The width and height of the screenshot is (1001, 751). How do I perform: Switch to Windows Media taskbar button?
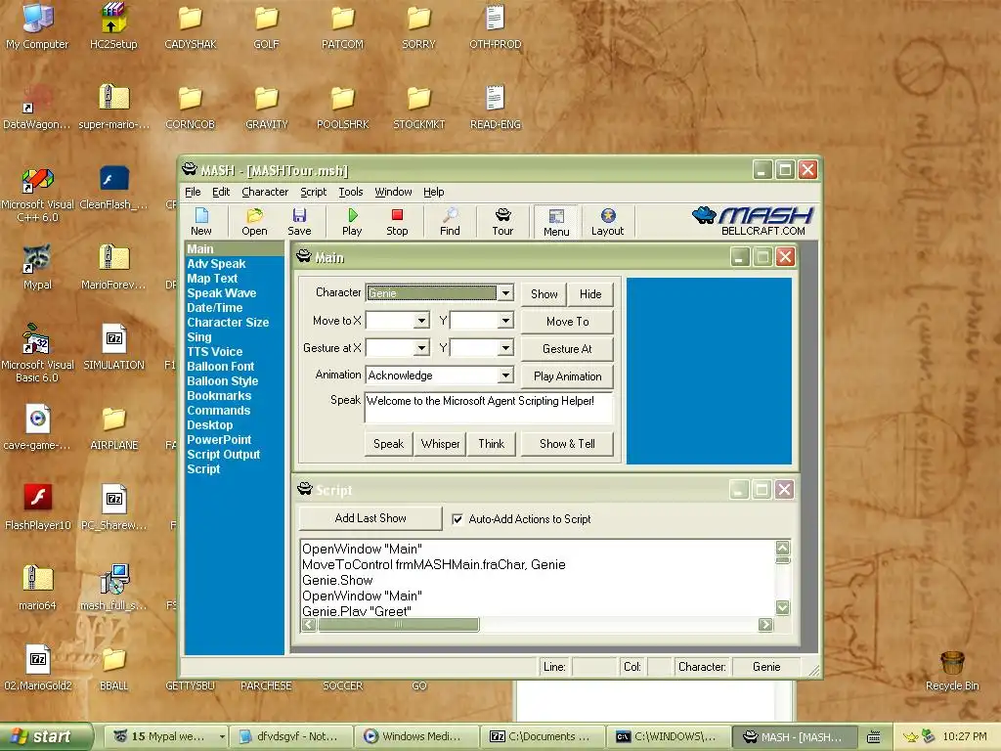(417, 736)
